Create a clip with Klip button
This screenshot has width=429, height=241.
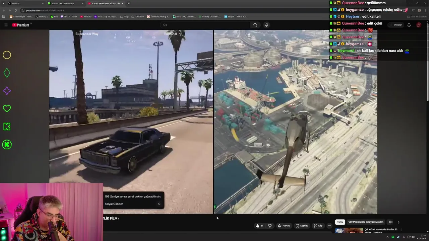[318, 226]
